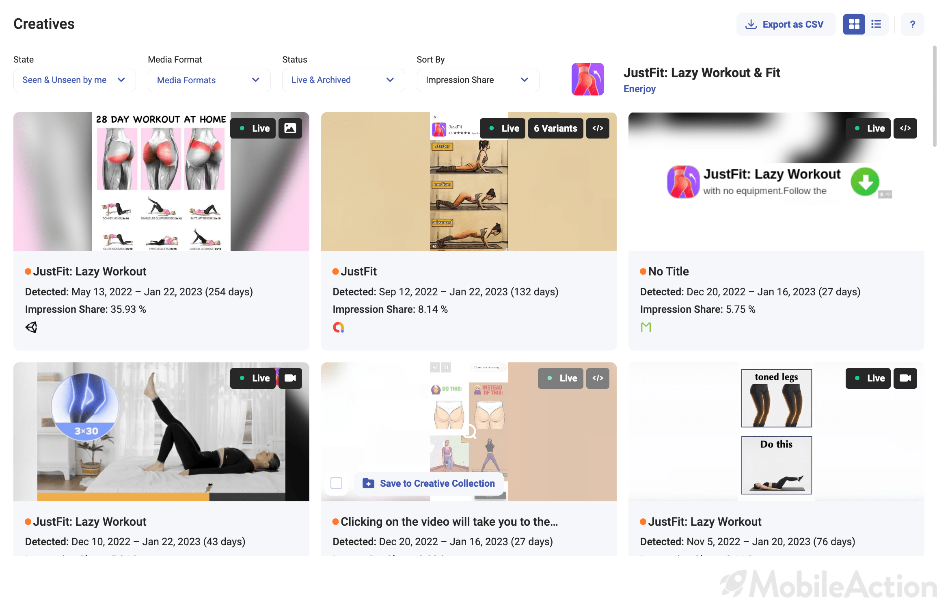Open the State dropdown Seen & Unseen by me

(75, 80)
